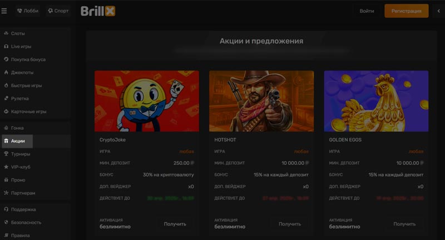Click the orange Регистрация button
This screenshot has width=445, height=240.
click(407, 11)
